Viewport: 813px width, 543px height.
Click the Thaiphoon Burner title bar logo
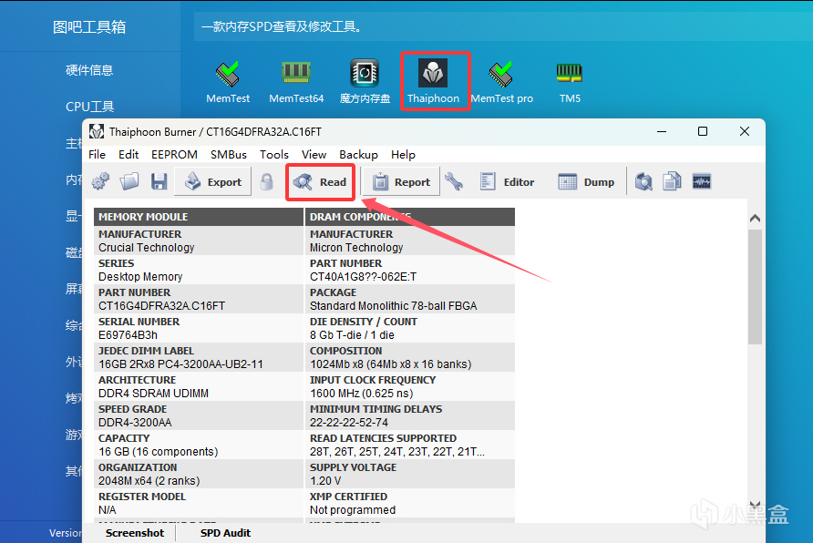click(x=97, y=131)
